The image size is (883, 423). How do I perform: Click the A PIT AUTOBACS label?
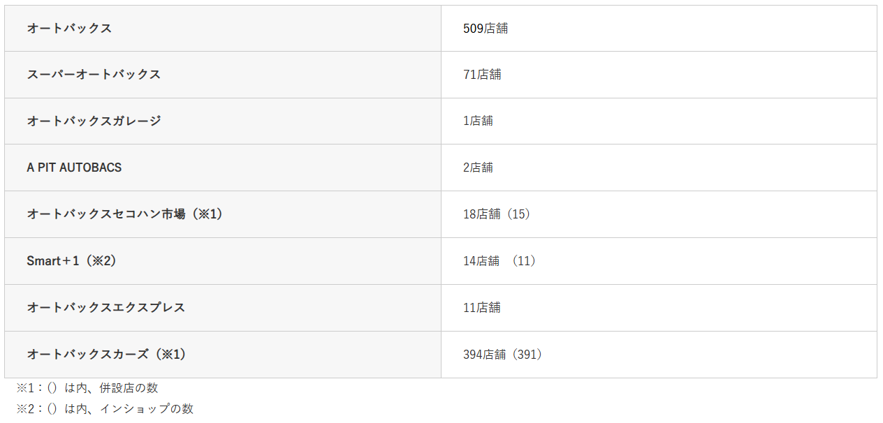click(x=74, y=168)
